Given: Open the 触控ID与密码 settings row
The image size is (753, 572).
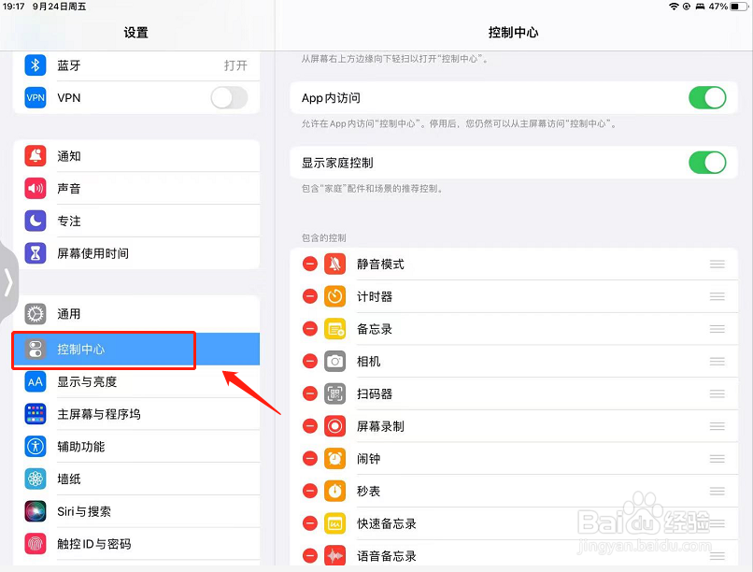Looking at the screenshot, I should [x=136, y=544].
